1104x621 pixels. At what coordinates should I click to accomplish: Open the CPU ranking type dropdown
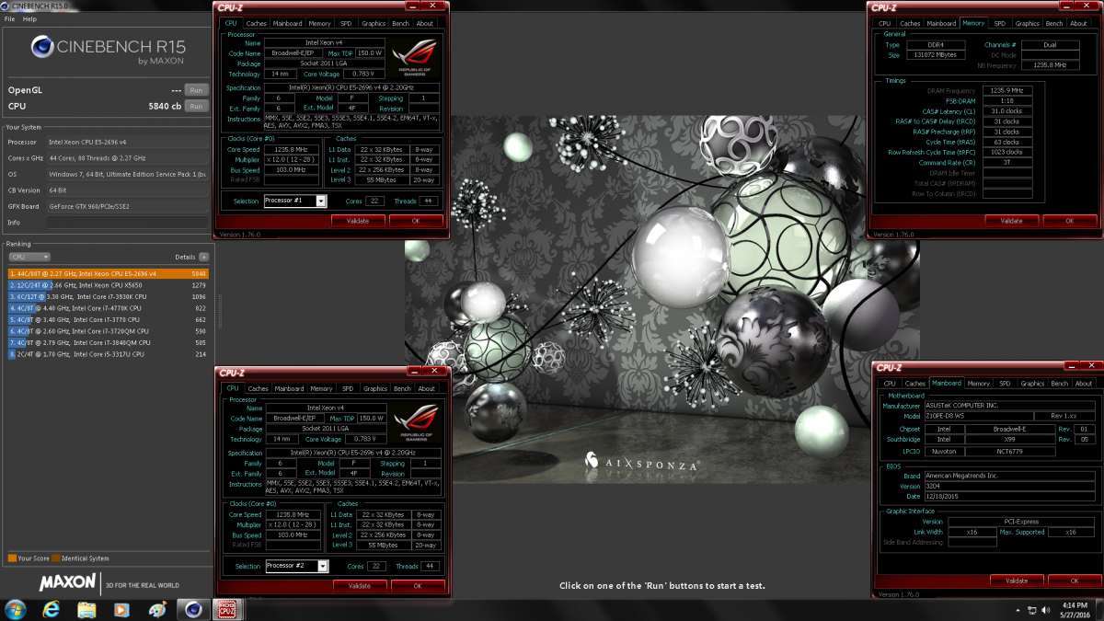coord(29,258)
